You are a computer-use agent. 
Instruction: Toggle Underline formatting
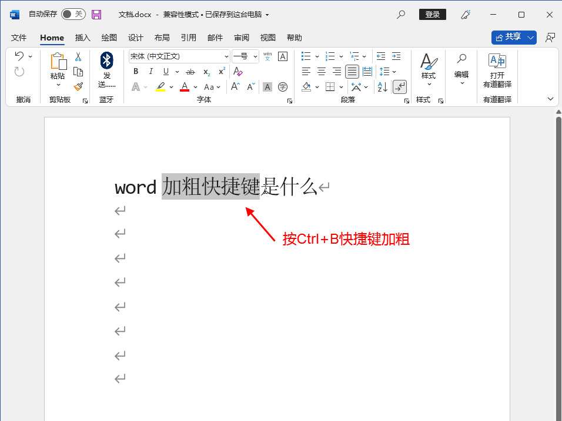coord(166,72)
